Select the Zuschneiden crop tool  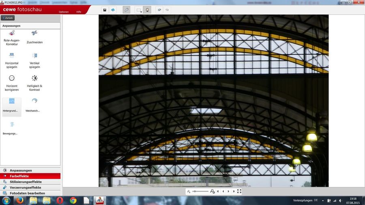point(34,37)
